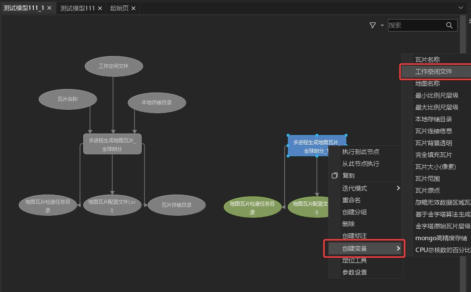Select the gray 多进程生成地图瓦片_全球剖分 tool node
The width and height of the screenshot is (471, 292).
coord(112,144)
